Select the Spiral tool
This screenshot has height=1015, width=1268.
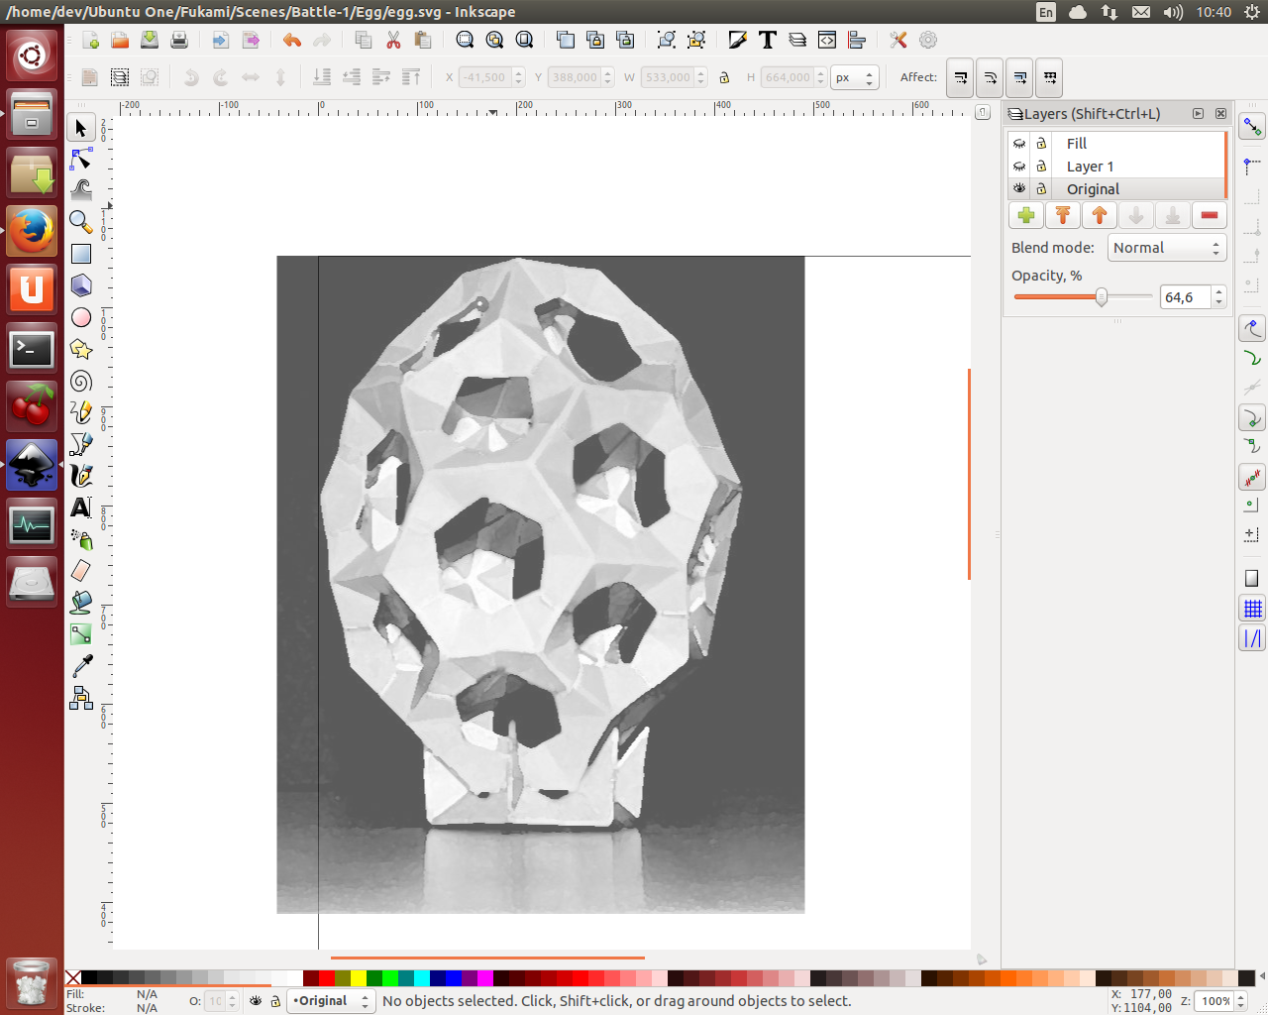pos(81,381)
